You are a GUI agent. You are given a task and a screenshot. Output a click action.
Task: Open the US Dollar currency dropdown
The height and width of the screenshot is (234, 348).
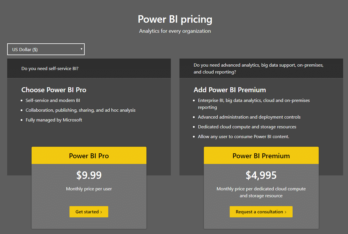point(46,49)
